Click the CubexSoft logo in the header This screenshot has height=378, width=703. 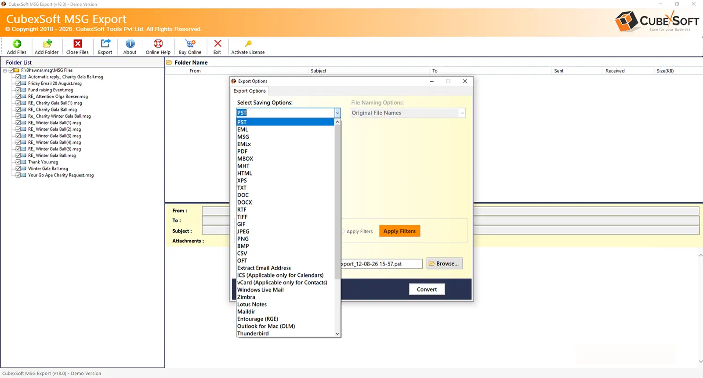657,21
